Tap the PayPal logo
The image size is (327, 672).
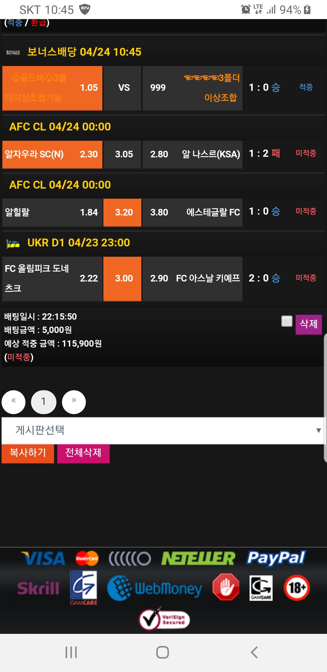(276, 558)
